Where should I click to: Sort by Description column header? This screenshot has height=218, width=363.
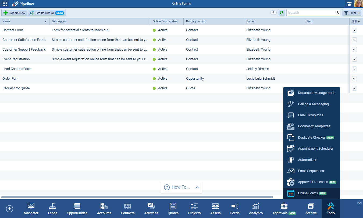click(100, 22)
